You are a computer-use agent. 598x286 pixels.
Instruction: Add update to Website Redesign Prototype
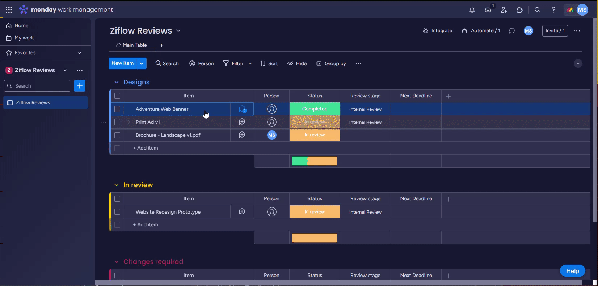click(x=242, y=212)
